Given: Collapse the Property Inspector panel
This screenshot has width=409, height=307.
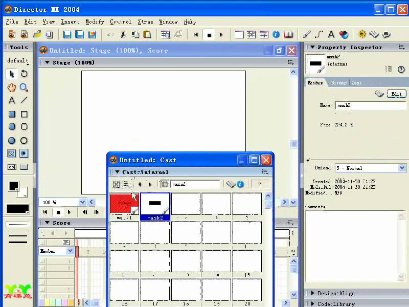Looking at the screenshot, I should click(x=312, y=47).
